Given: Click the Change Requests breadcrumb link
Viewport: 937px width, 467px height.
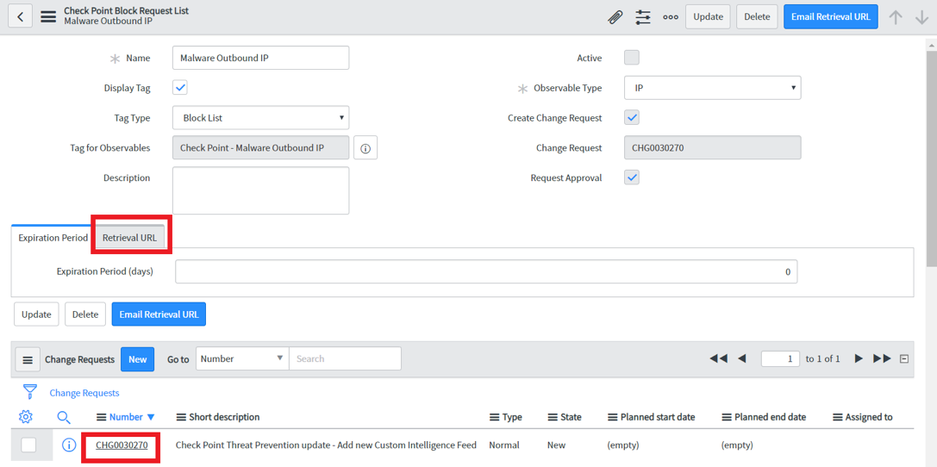Looking at the screenshot, I should [x=84, y=393].
